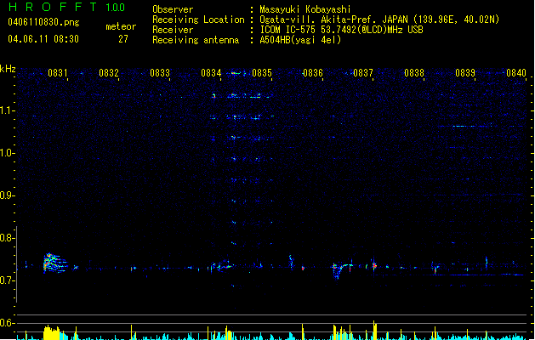535x340 pixels.
Task: Click the 0831 time marker
Action: coord(57,73)
